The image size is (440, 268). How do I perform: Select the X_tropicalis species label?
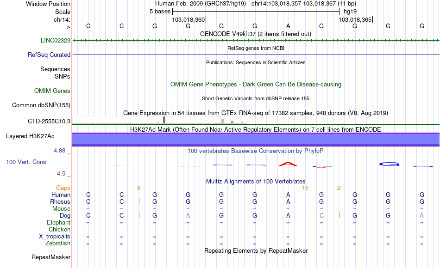(55, 237)
